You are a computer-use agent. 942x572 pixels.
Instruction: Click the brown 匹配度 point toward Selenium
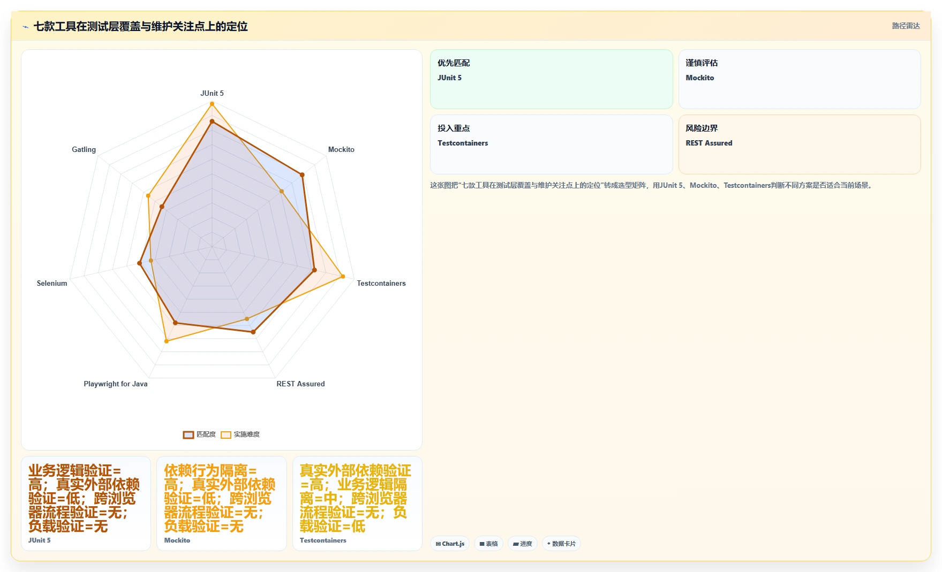coord(140,263)
